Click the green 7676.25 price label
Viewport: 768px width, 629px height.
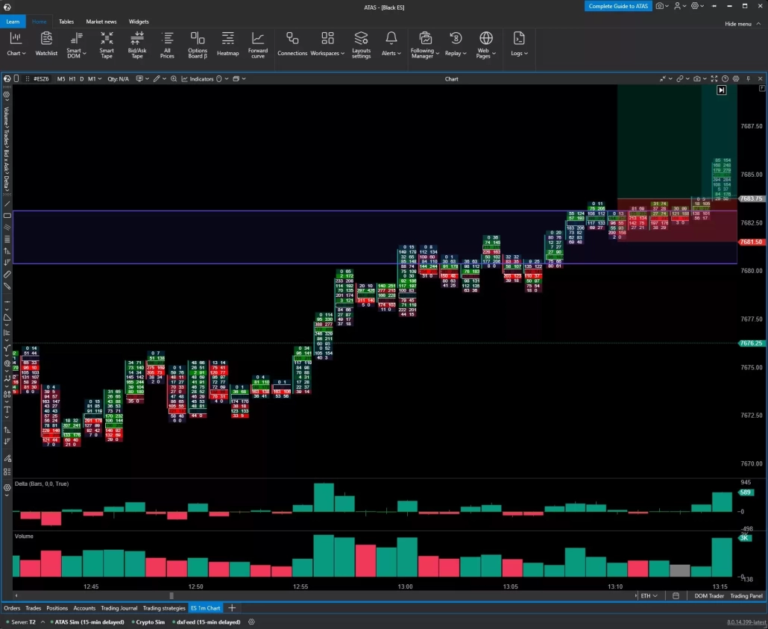click(751, 343)
